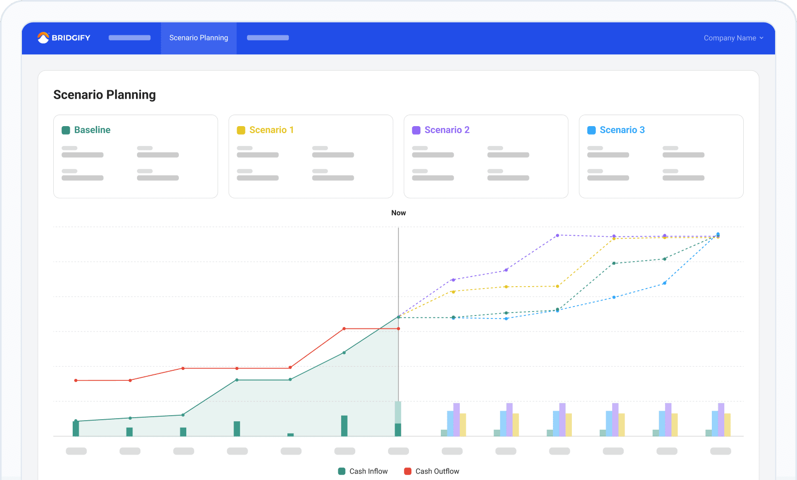Open the Scenario 3 card title
797x480 pixels.
click(x=622, y=130)
